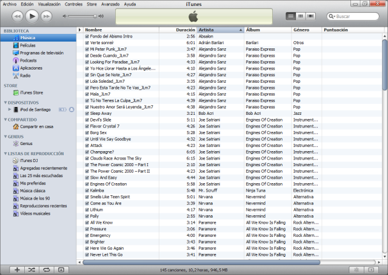Open Vídeos musicales playlist
388x275 pixels.
(32, 213)
